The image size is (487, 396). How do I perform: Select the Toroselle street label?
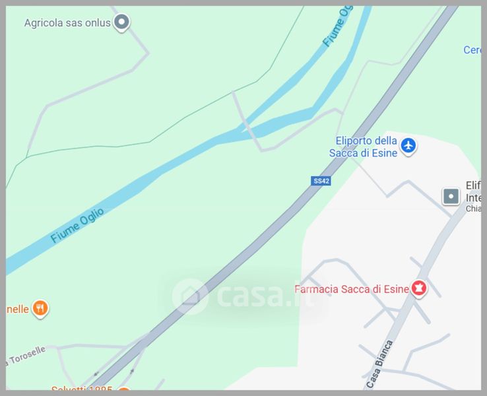[26, 356]
